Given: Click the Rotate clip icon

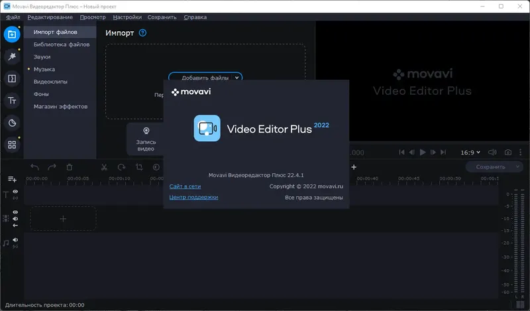Looking at the screenshot, I should click(x=121, y=167).
